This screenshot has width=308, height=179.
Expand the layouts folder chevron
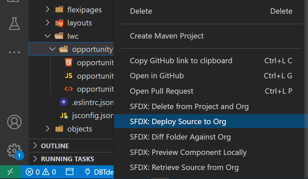47,23
